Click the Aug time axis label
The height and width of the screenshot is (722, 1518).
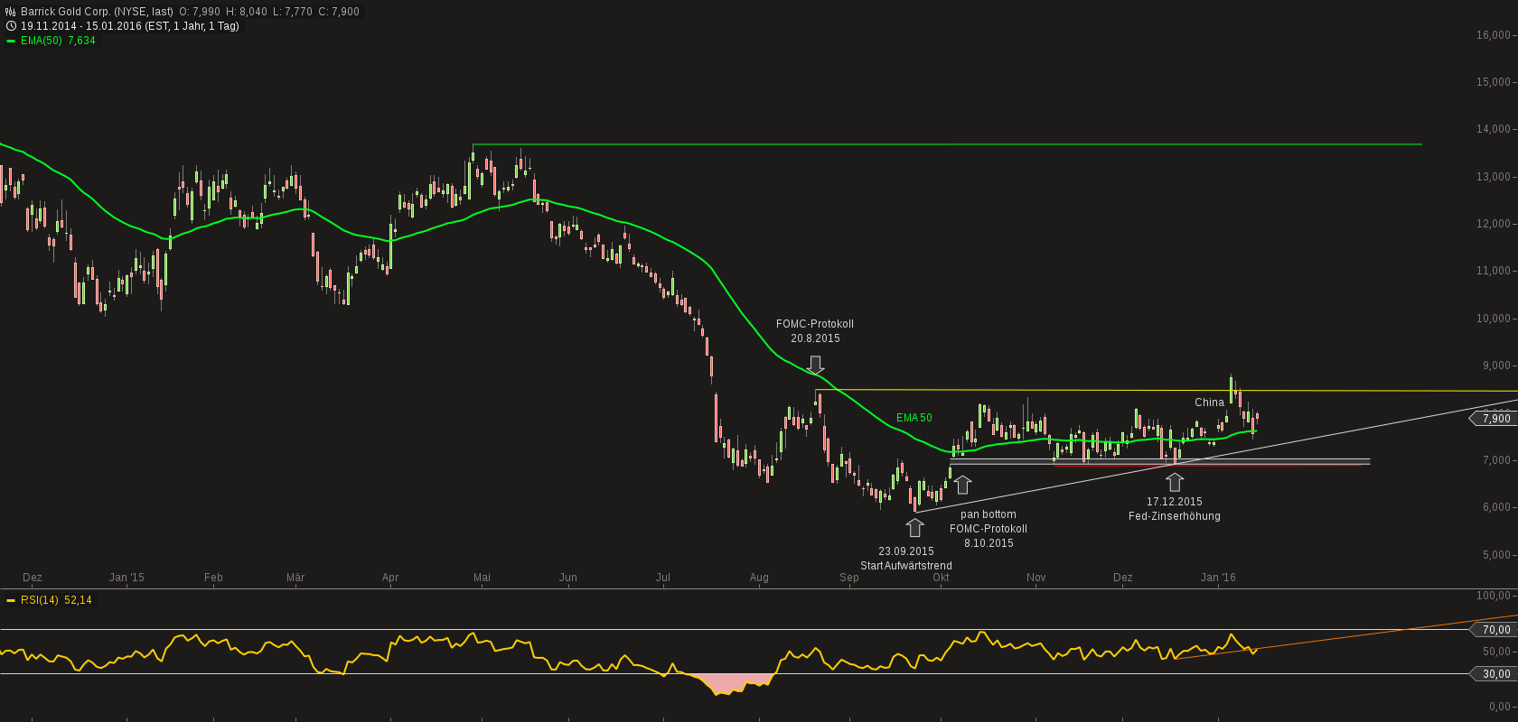coord(759,578)
